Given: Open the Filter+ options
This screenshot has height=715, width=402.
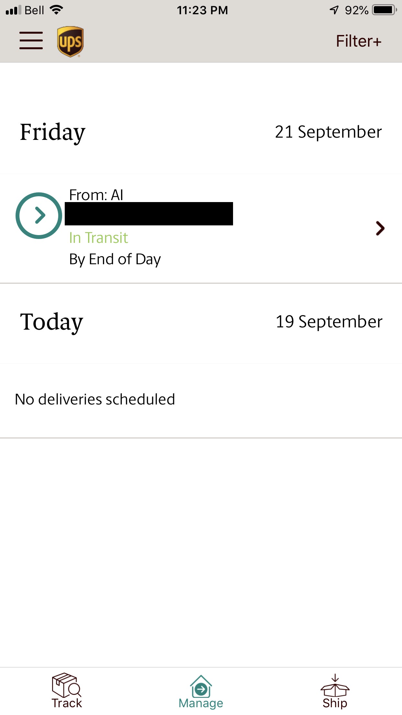Looking at the screenshot, I should coord(358,41).
